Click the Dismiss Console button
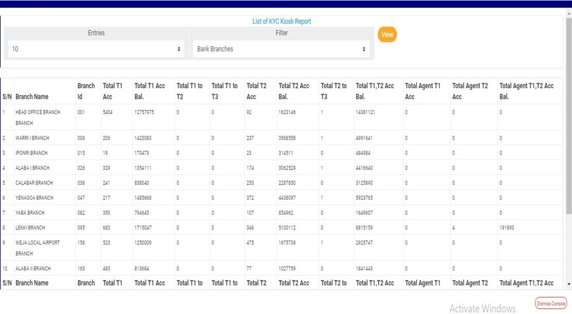The image size is (572, 314). pos(550,303)
